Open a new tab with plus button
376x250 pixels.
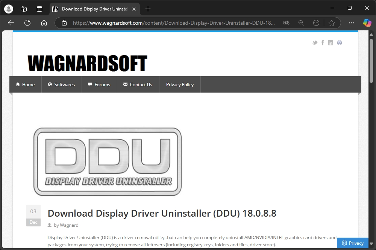[x=148, y=9]
